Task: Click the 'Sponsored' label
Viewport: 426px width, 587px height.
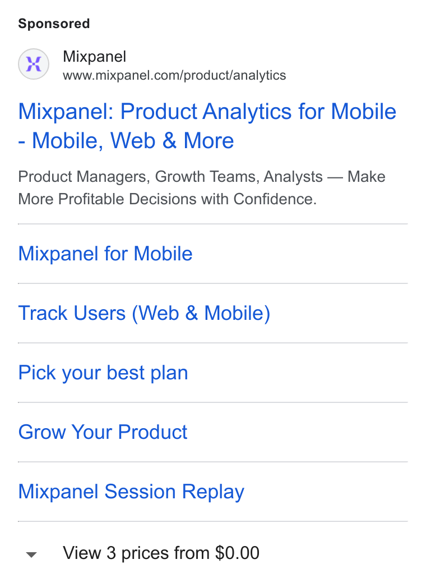Action: 54,24
